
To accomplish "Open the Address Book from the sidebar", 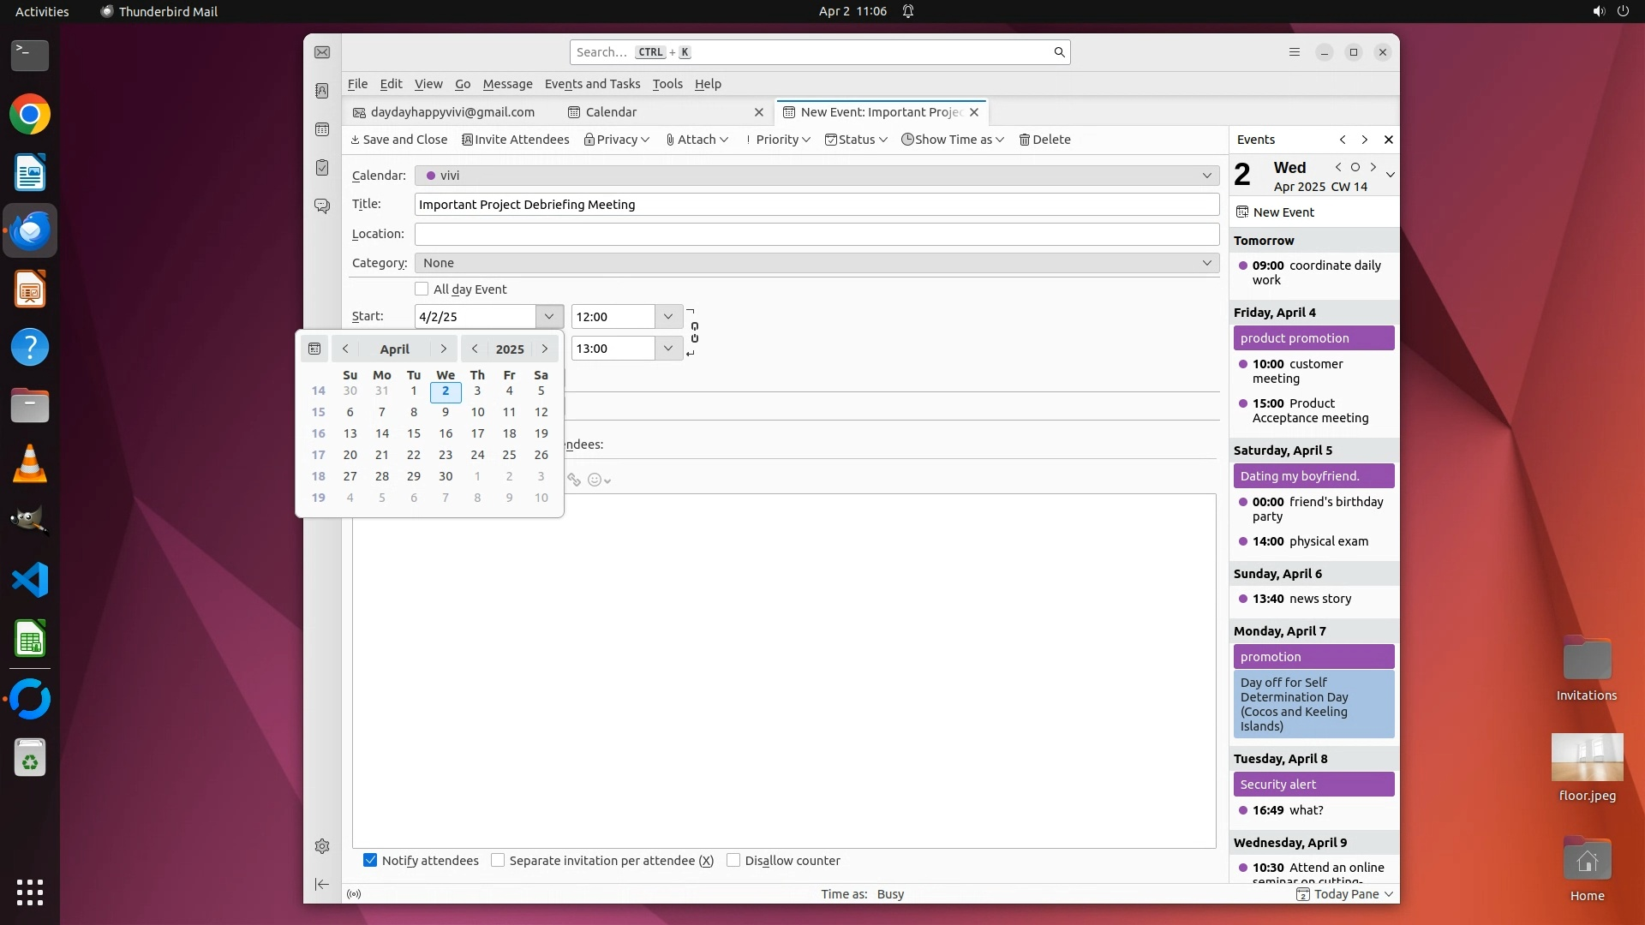I will tap(322, 91).
